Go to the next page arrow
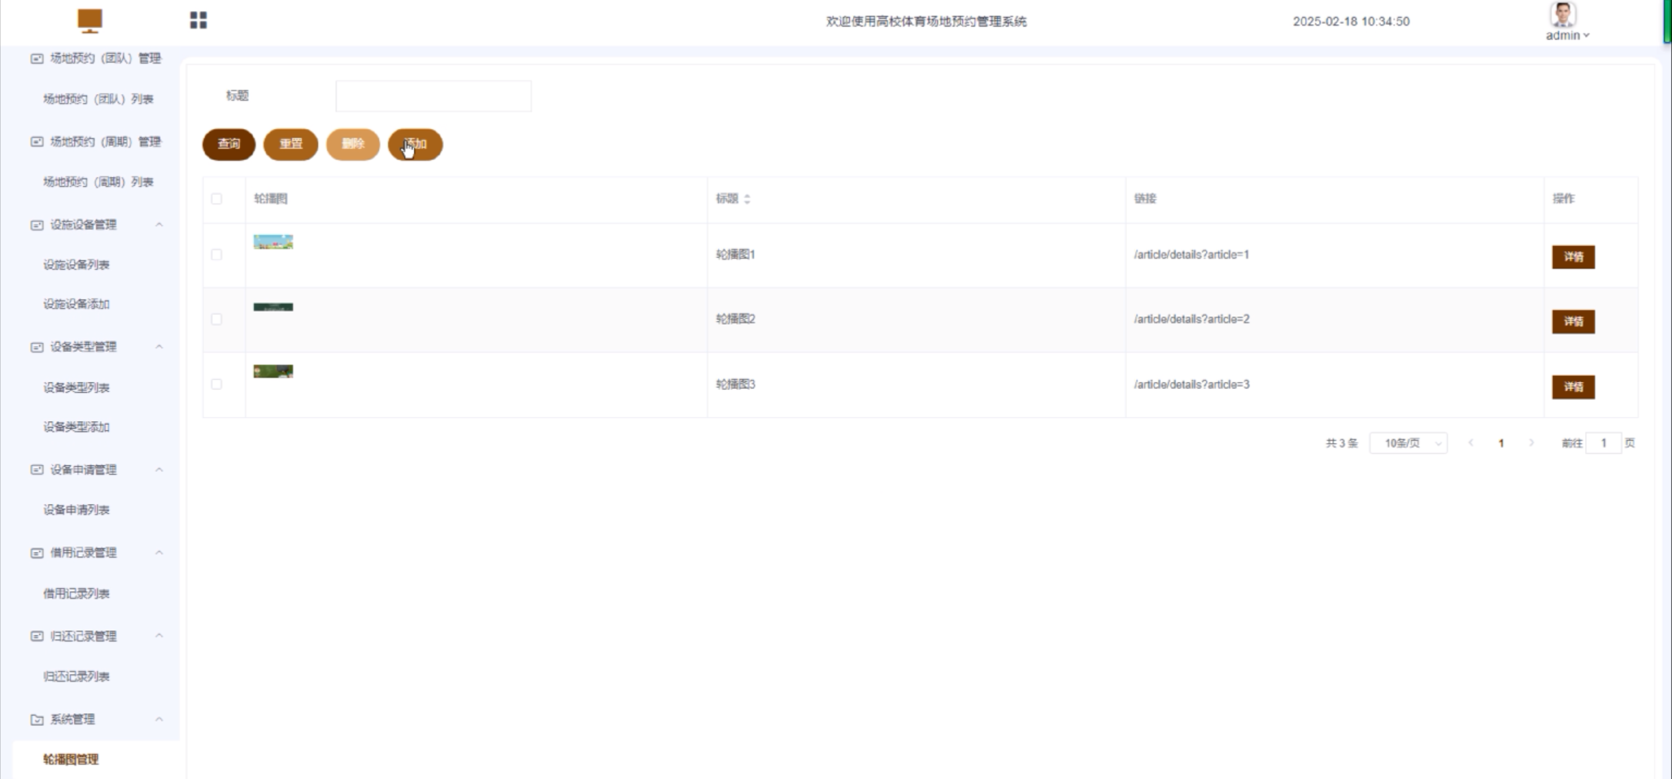The width and height of the screenshot is (1672, 779). pos(1531,443)
